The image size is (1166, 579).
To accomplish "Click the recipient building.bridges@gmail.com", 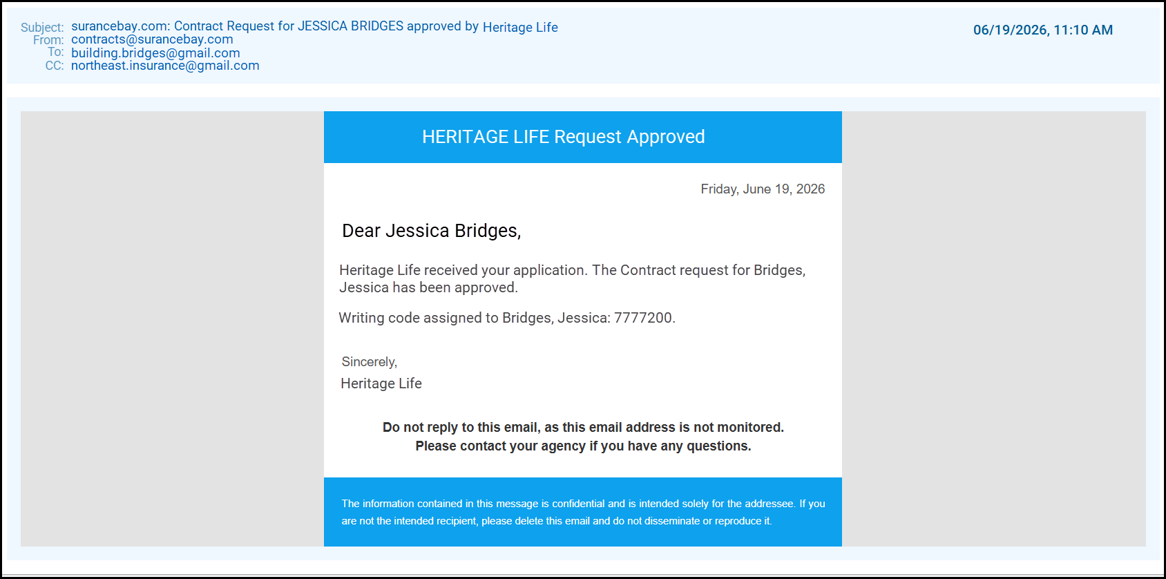I will click(x=155, y=53).
